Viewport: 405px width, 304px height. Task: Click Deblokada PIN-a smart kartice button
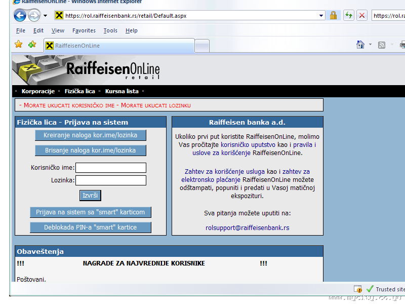(x=91, y=227)
